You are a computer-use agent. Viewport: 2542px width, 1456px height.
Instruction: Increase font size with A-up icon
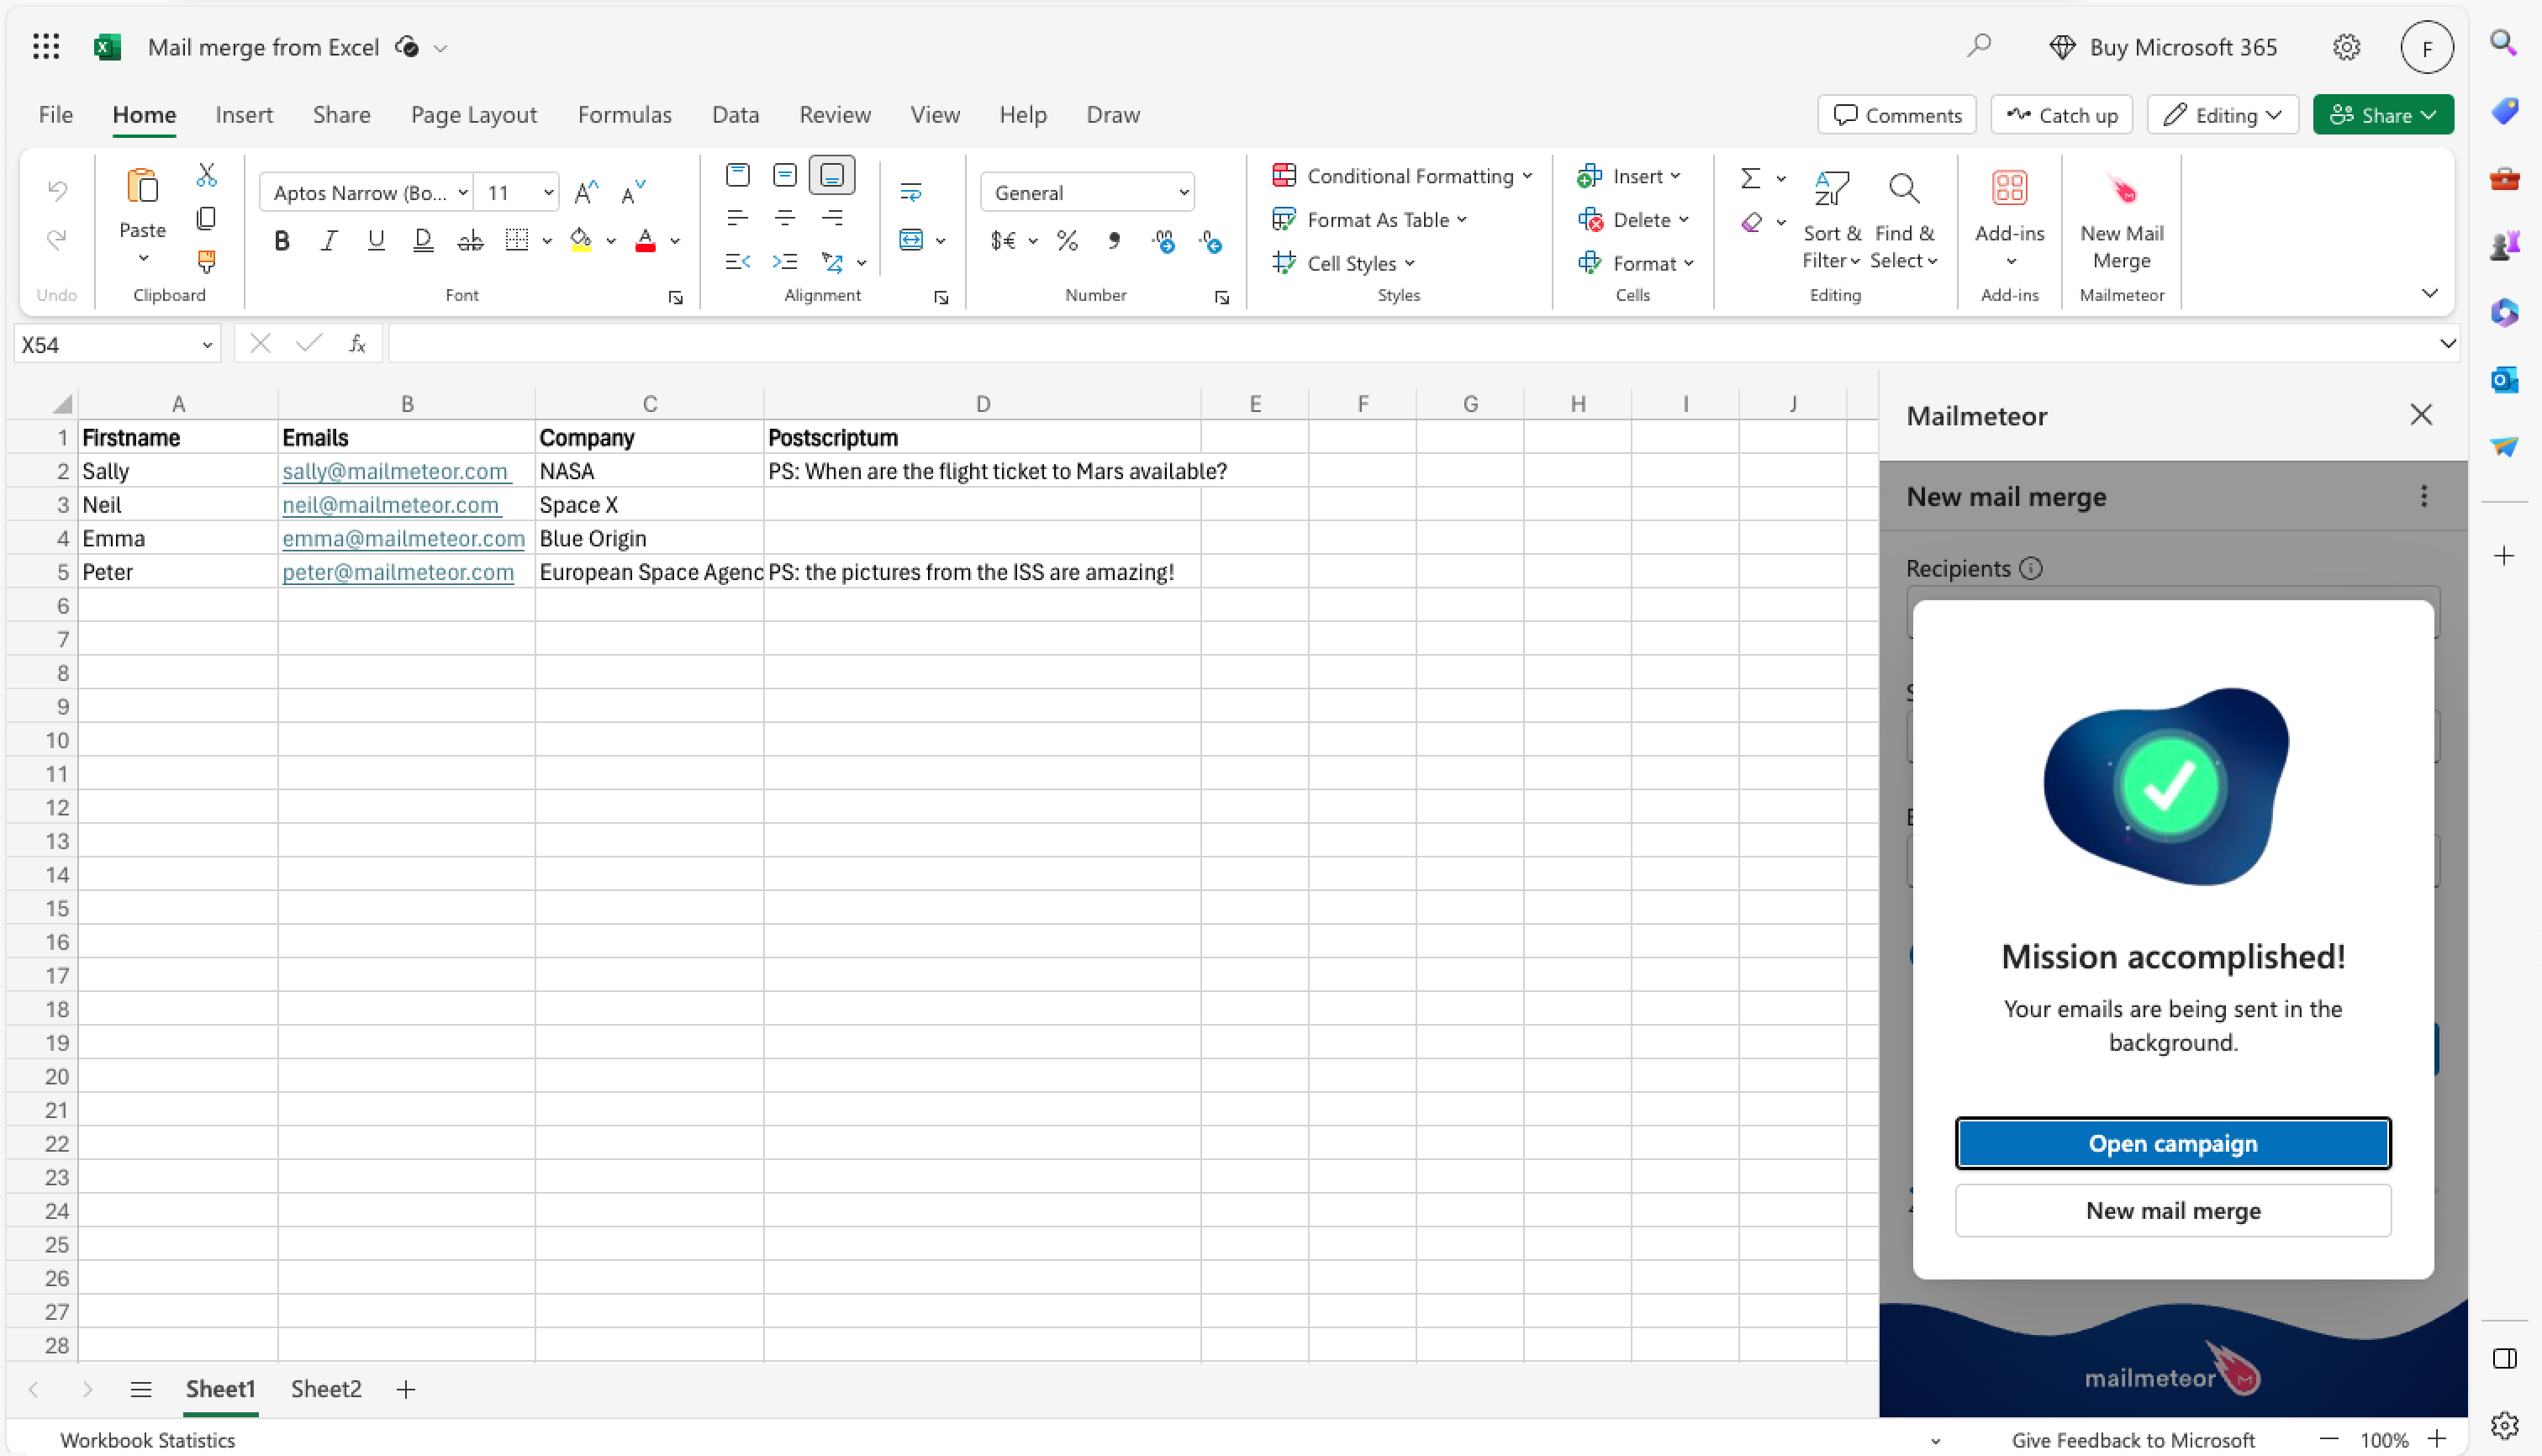point(586,192)
